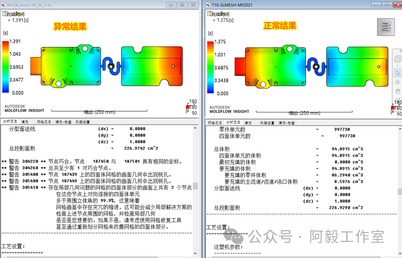This screenshot has height=258, width=402.
Task: Click the 226.9742 cm^2 projected area value
Action: point(141,148)
